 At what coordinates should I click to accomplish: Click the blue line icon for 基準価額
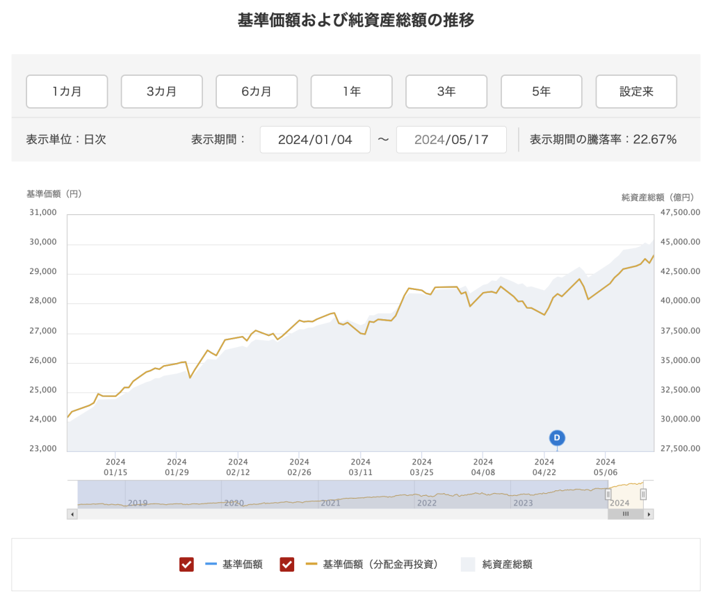click(211, 565)
